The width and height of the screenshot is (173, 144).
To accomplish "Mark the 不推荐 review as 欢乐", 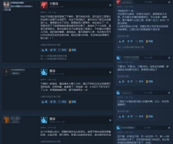I will click(x=62, y=50).
